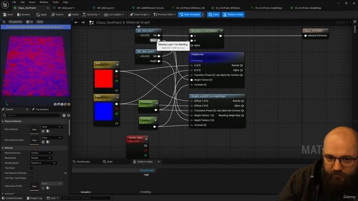This screenshot has height=201, width=358.
Task: Browse to Phys Material asset in content browser
Action: pos(48,131)
